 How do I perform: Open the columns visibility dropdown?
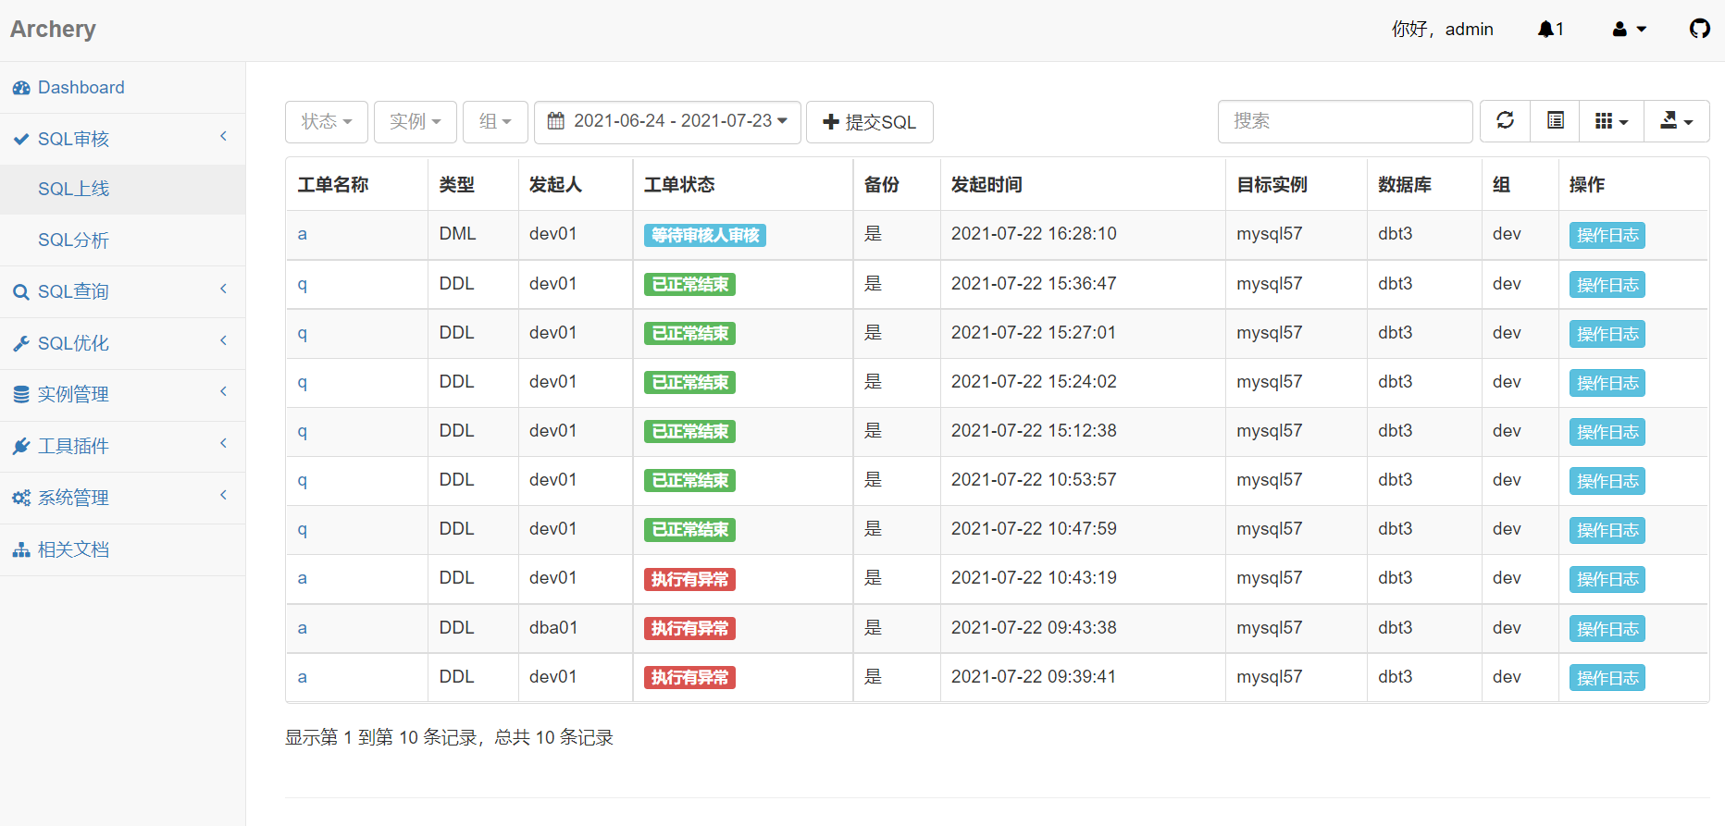[1611, 121]
